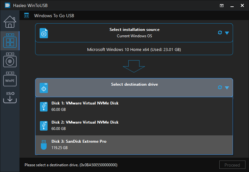Screen dimensions: 249x172
Task: Click the destination drive target icon
Action: point(44,88)
